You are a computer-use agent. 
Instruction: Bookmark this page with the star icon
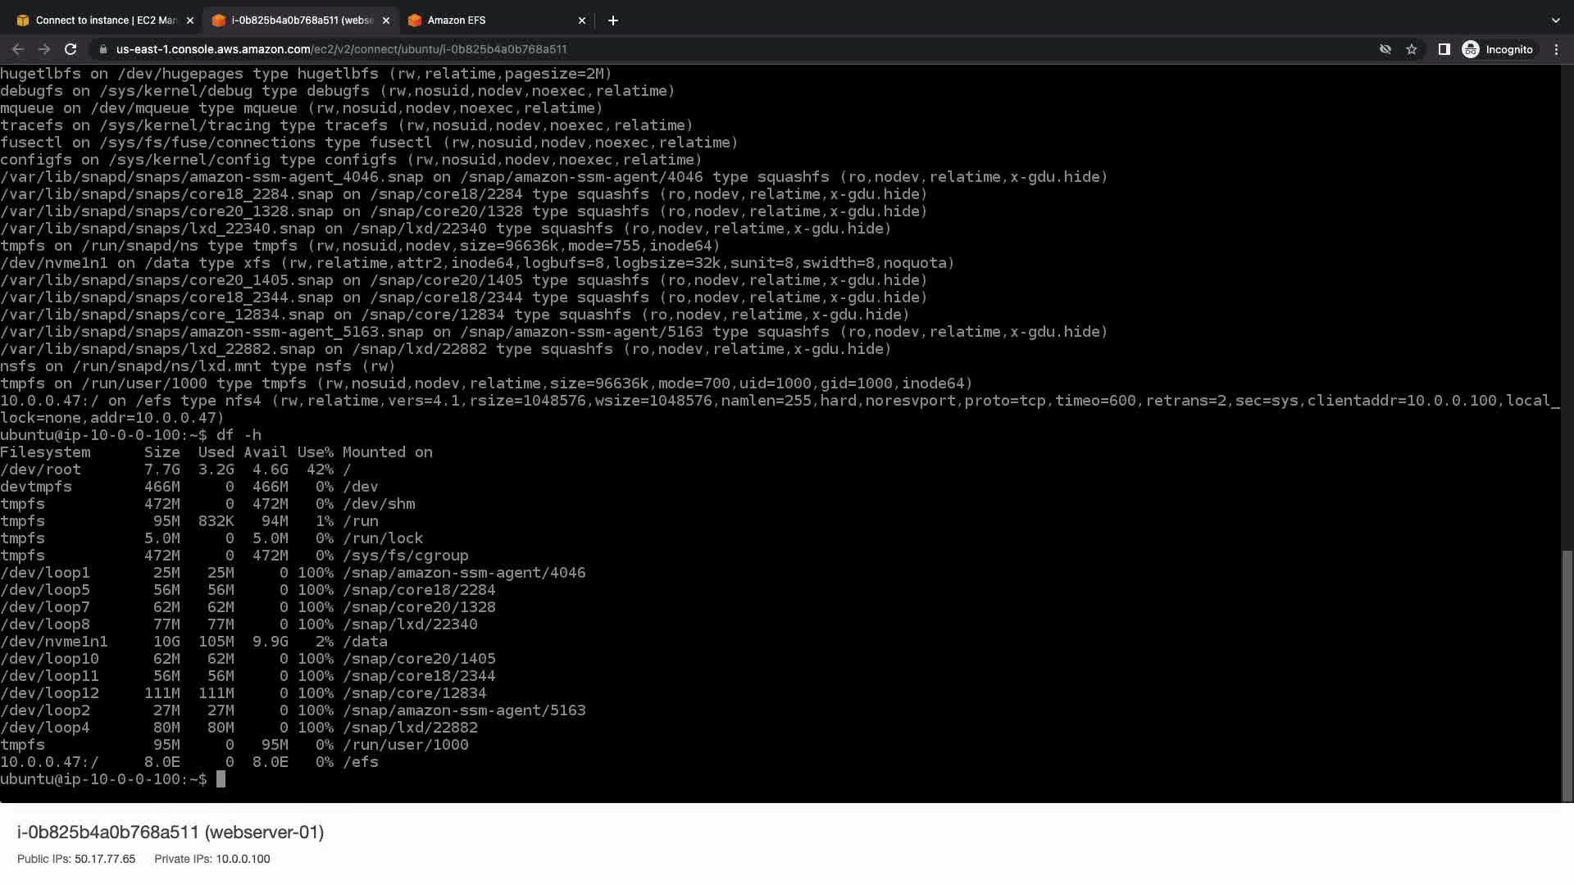coord(1412,49)
